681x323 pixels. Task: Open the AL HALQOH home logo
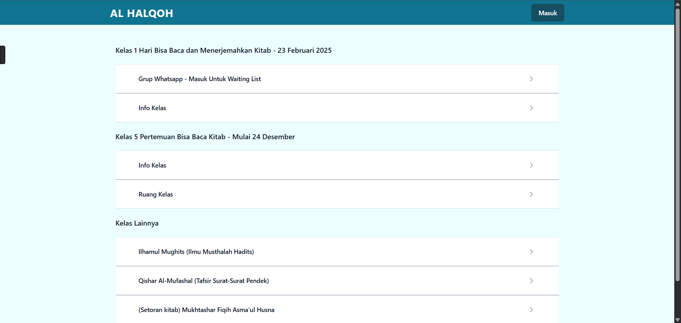(x=142, y=13)
